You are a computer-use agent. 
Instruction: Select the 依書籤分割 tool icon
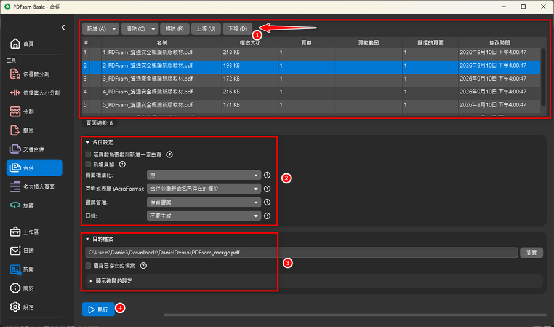tap(15, 74)
